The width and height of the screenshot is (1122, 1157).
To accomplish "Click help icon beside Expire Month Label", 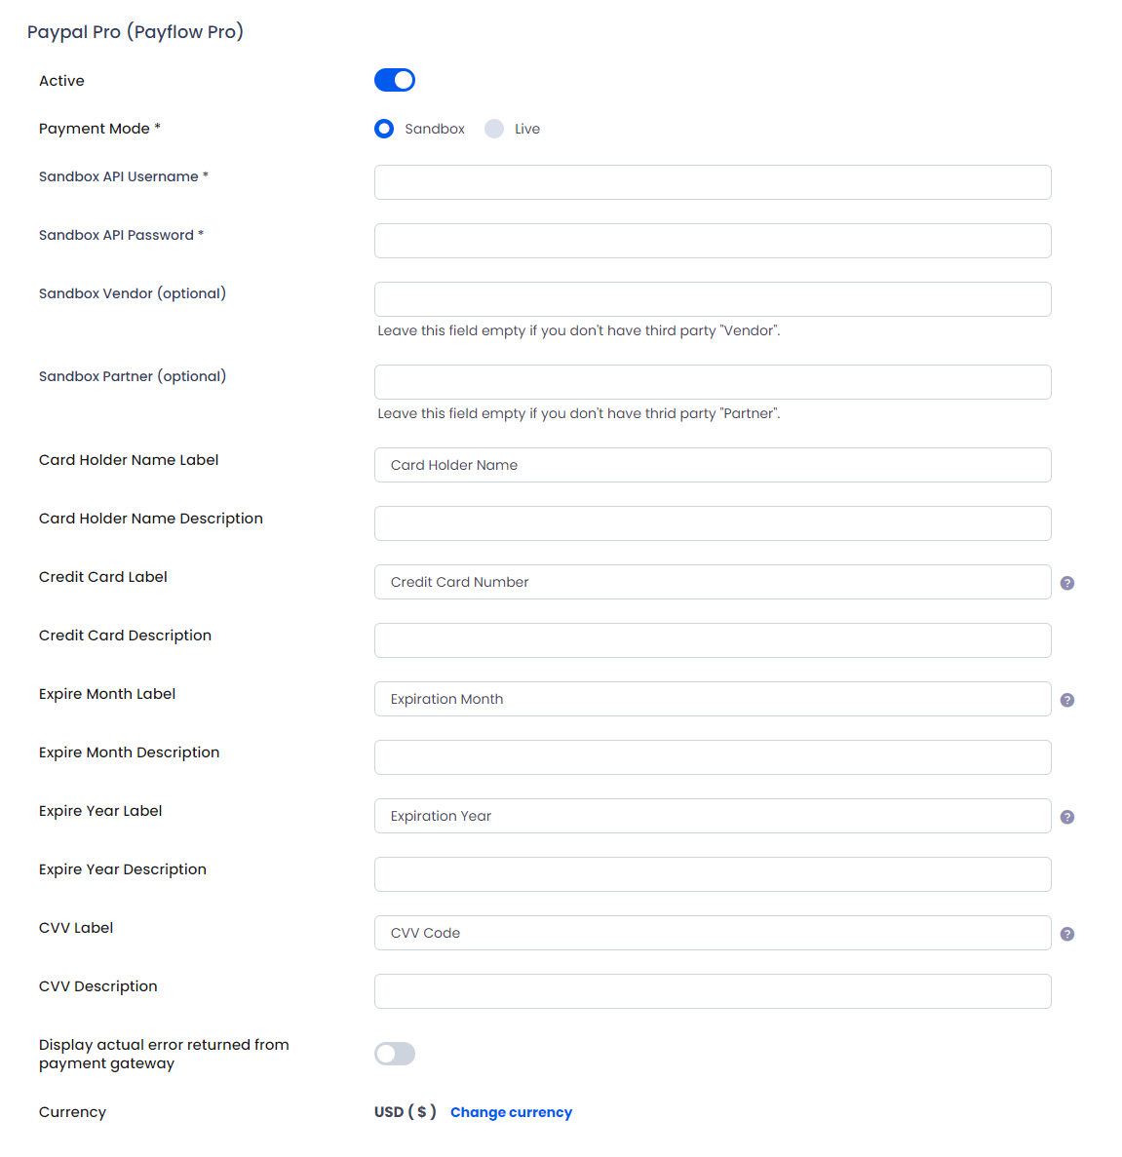I will click(x=1066, y=700).
